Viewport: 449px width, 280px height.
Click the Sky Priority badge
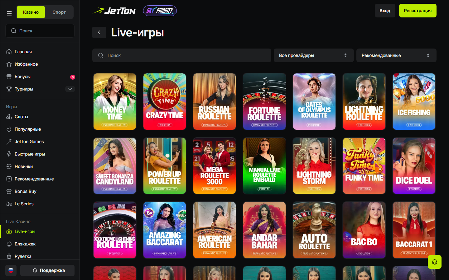tap(160, 11)
